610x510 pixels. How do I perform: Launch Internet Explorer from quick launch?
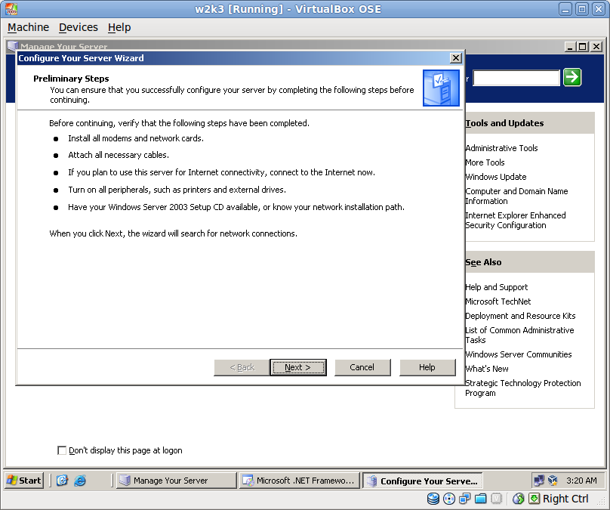tap(80, 481)
